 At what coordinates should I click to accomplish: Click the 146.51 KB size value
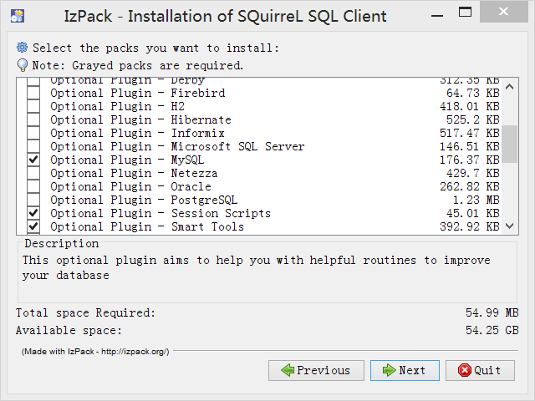[x=470, y=146]
